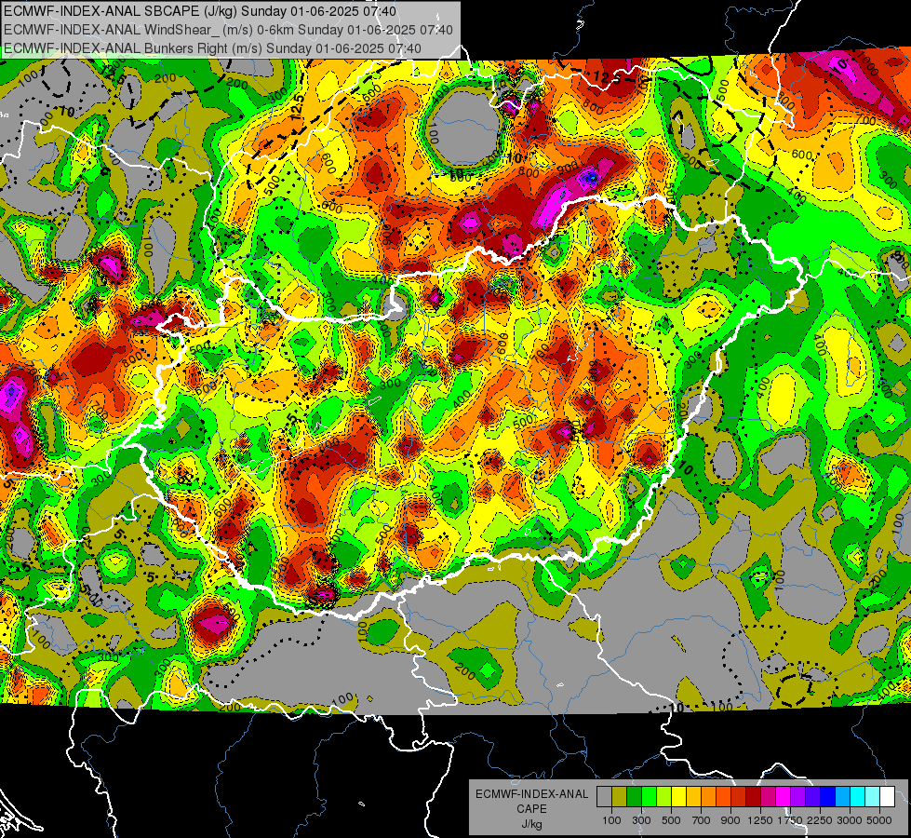Click the J/kg unit label in legend
Image resolution: width=911 pixels, height=838 pixels.
(531, 824)
